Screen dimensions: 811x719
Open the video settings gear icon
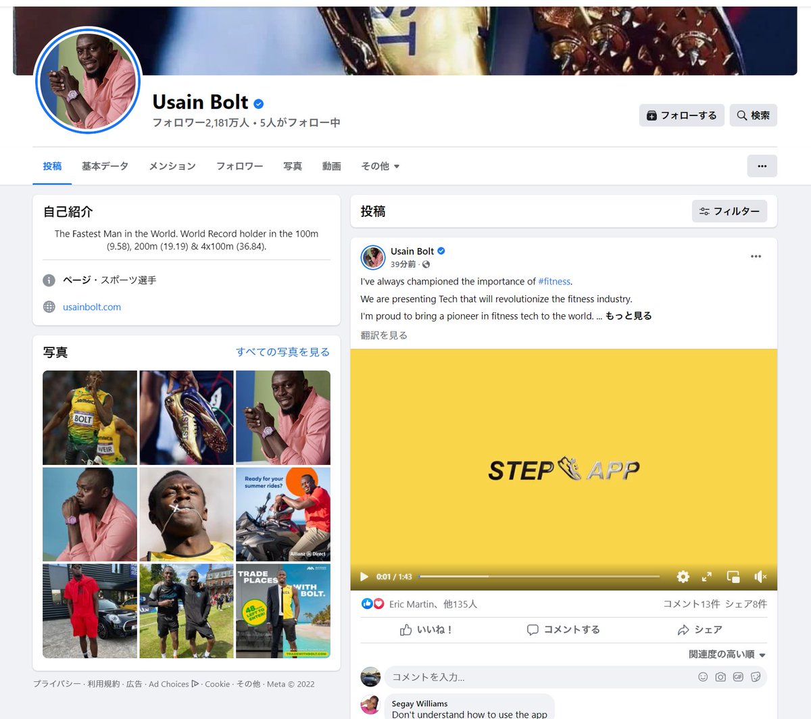(x=683, y=576)
